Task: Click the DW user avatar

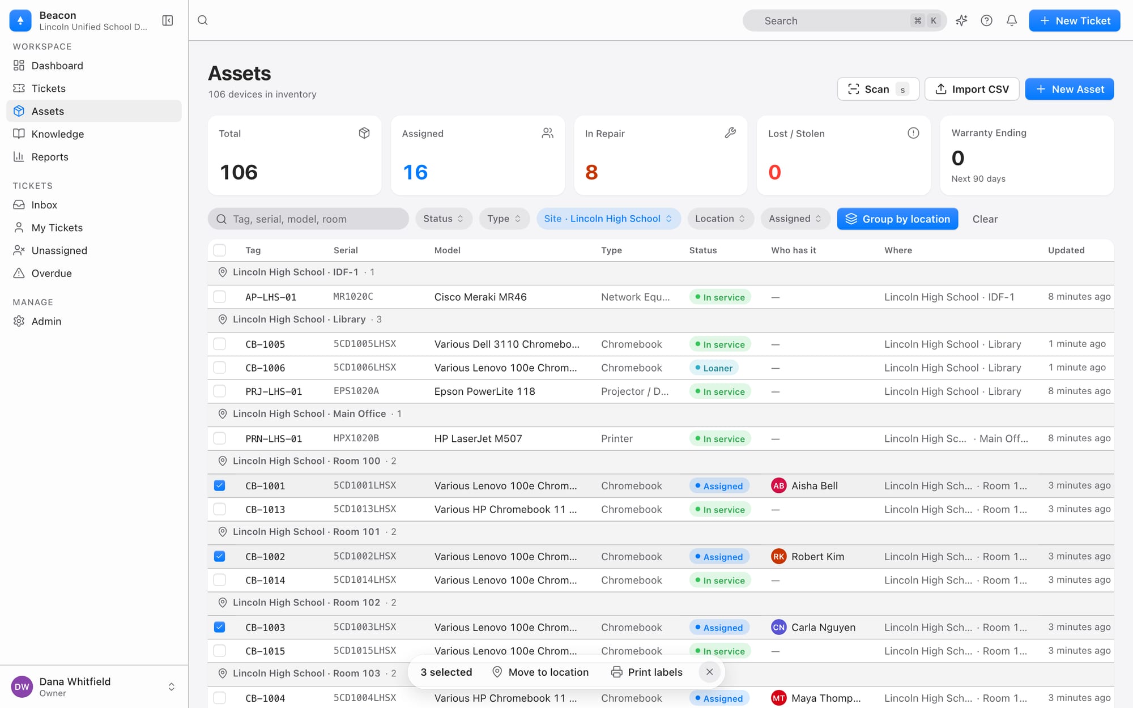Action: coord(22,687)
